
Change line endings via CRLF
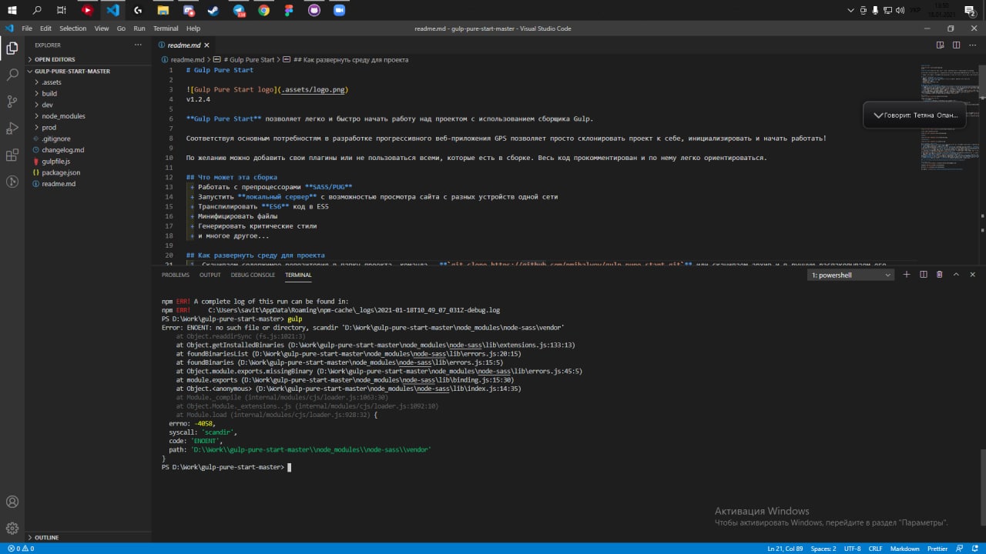(x=876, y=549)
